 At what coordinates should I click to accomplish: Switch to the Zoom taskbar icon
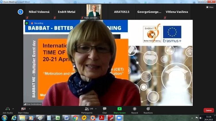(x=119, y=118)
